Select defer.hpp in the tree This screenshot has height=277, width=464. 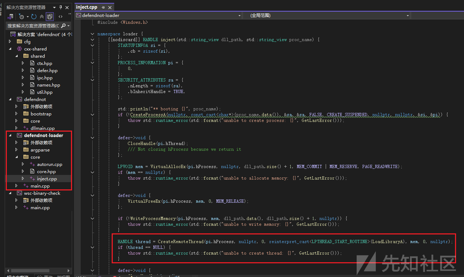[47, 71]
